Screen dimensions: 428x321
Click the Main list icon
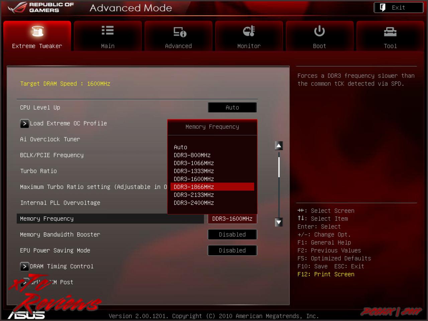(108, 30)
